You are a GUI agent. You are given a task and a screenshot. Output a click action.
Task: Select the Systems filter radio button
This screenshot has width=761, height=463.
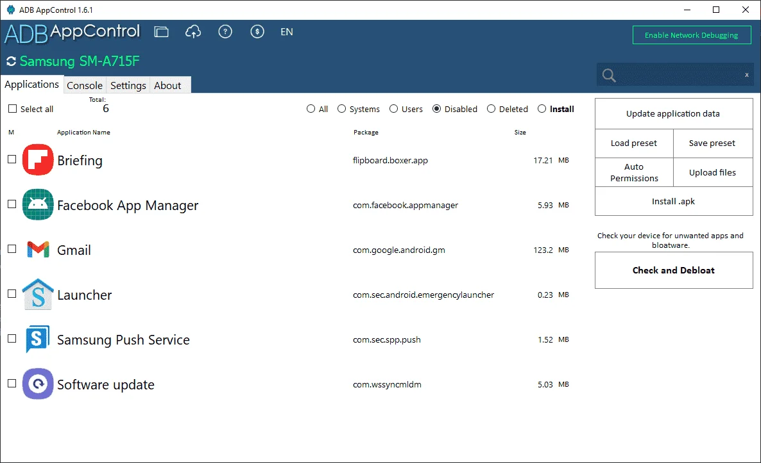(341, 109)
